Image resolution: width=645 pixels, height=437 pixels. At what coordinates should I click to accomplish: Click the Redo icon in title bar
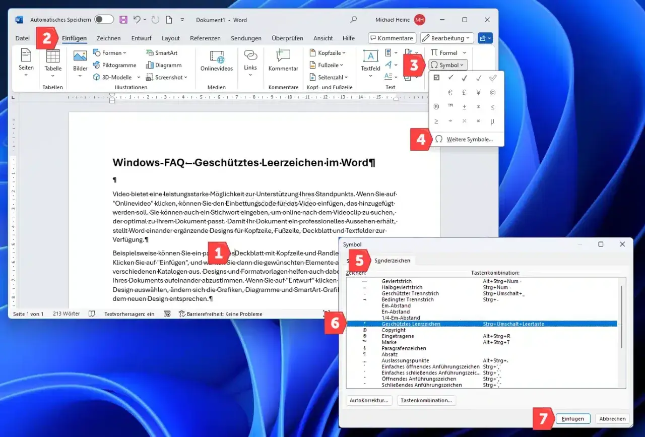[155, 20]
